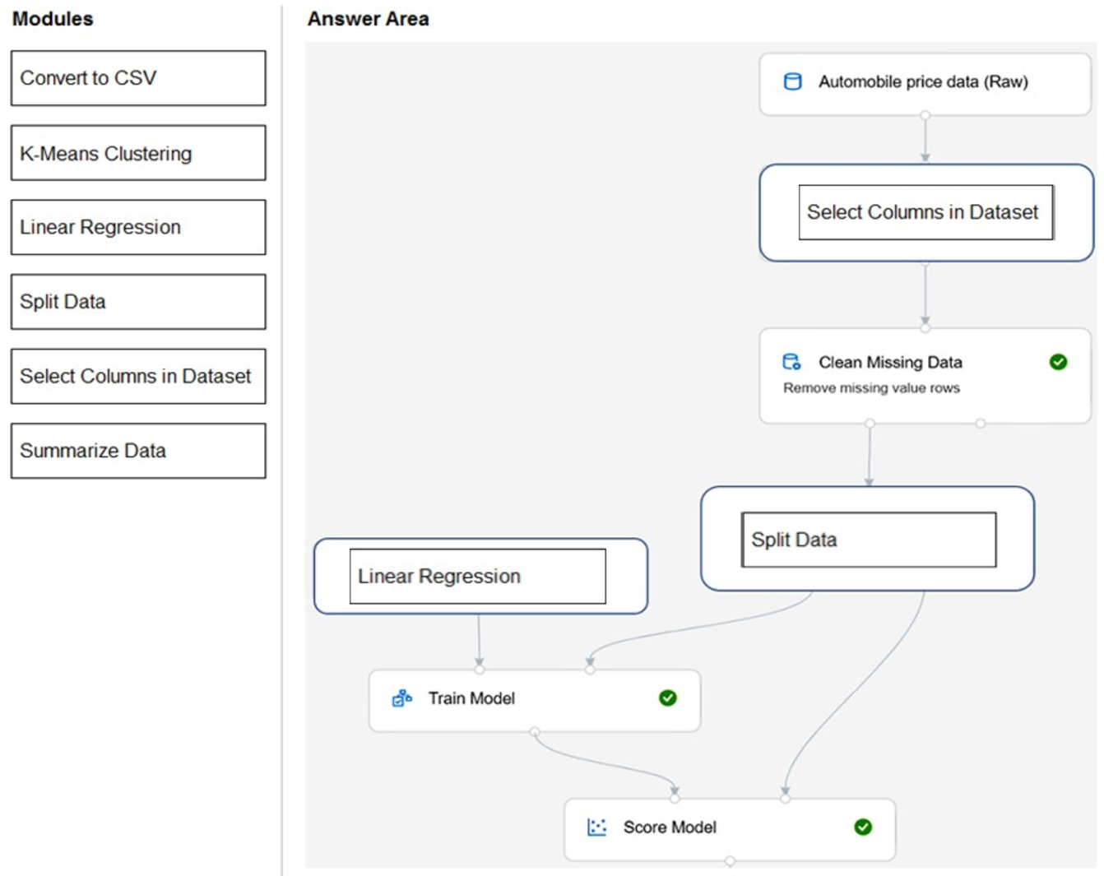The height and width of the screenshot is (876, 1104).
Task: Click the green checkmark on Clean Missing Data
Action: pyautogui.click(x=1058, y=362)
